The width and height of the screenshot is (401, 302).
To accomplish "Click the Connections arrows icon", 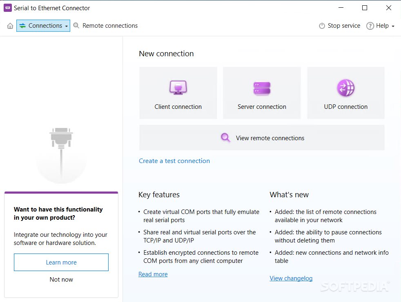I will tap(22, 26).
